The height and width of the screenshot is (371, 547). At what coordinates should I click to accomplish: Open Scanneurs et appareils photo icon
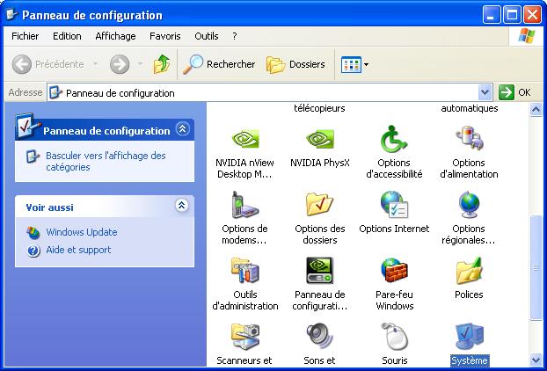coord(244,337)
